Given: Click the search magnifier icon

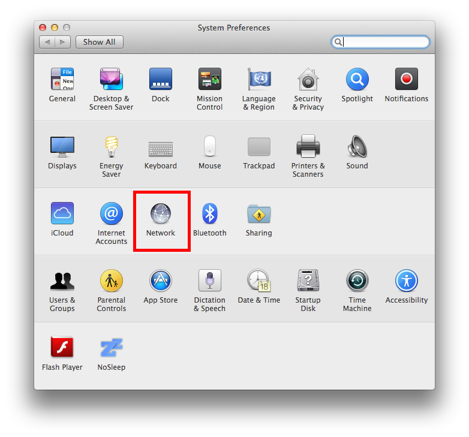Looking at the screenshot, I should (338, 42).
